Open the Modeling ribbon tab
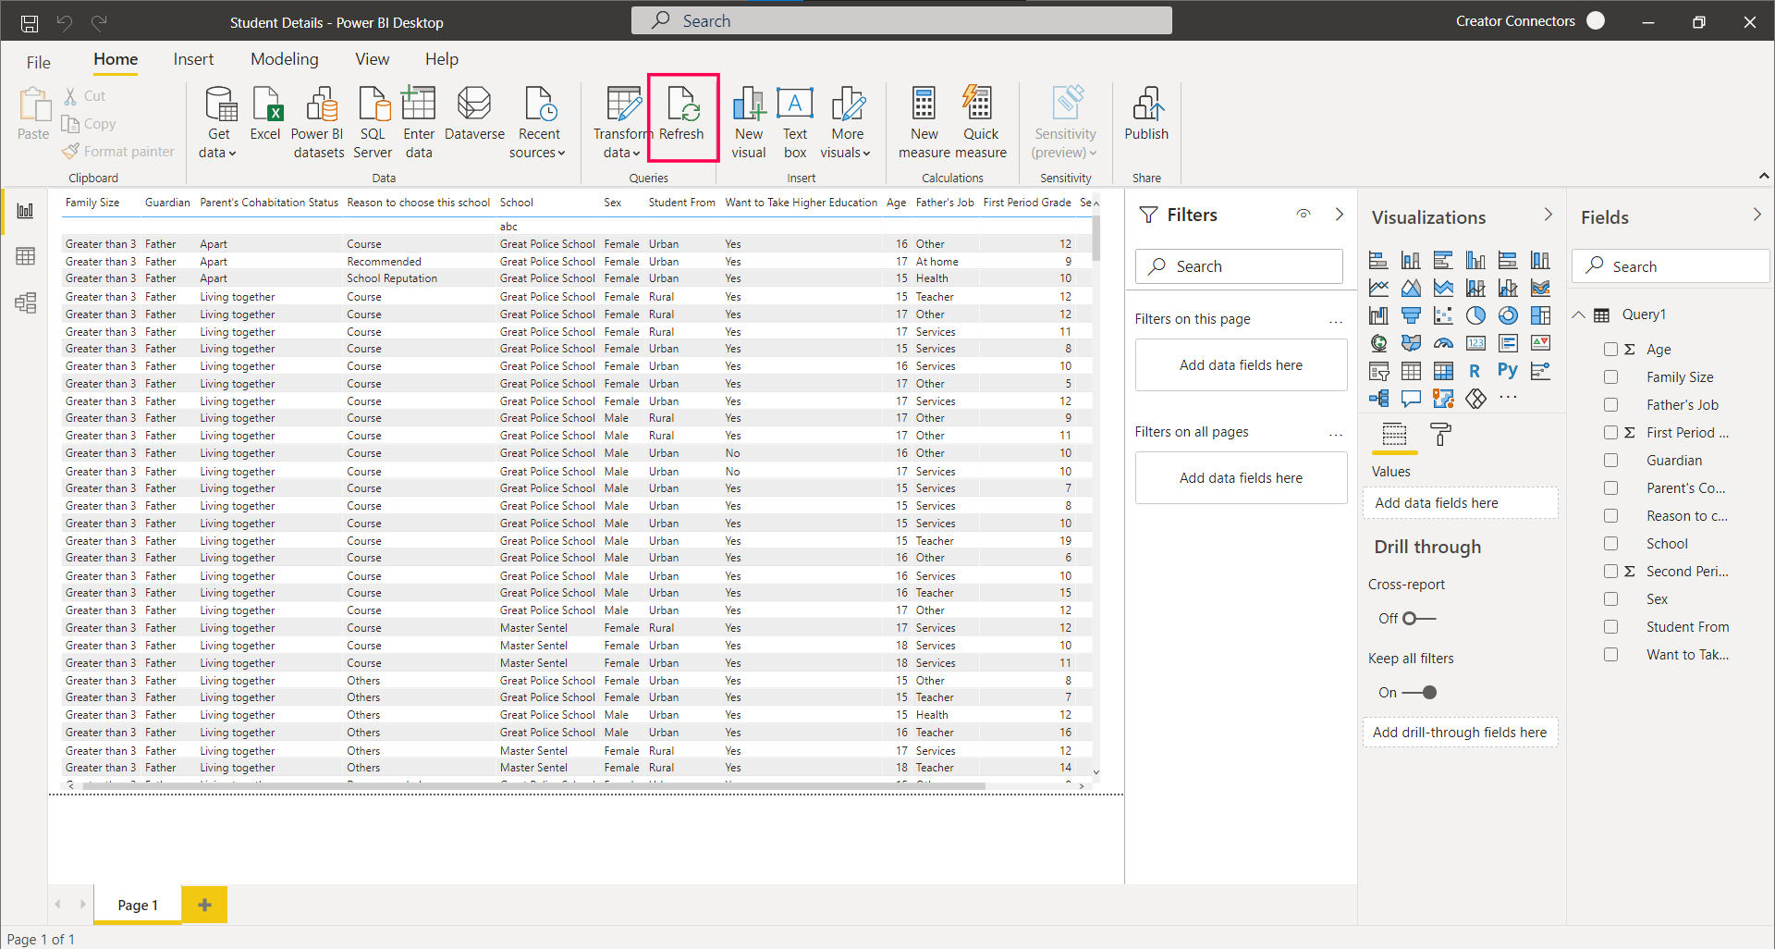 click(284, 59)
